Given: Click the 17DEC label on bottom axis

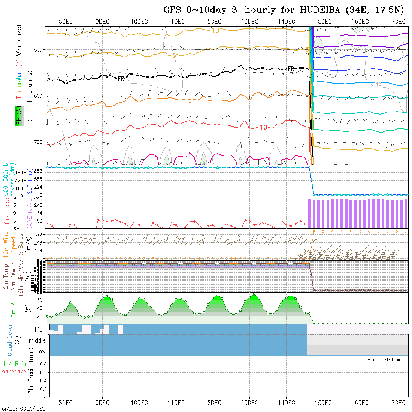Looking at the screenshot, I should [397, 403].
